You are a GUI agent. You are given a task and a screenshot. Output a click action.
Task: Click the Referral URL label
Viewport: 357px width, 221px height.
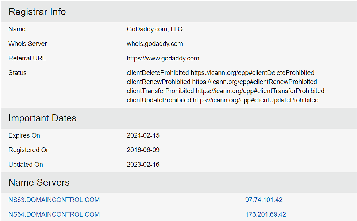(27, 58)
